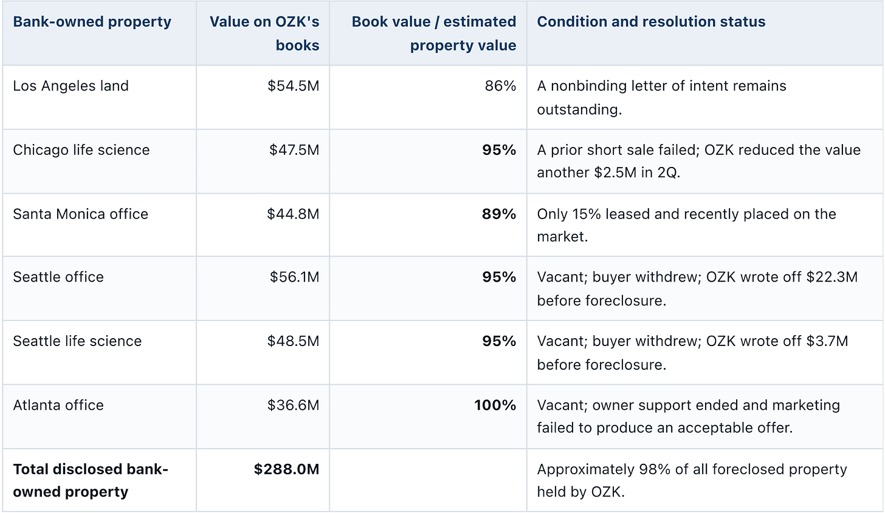Click the $36.6M value cell
The width and height of the screenshot is (885, 513).
pyautogui.click(x=293, y=405)
